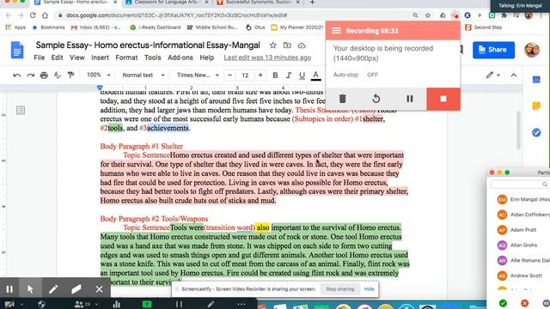Select the paint format tool
The image size is (550, 309).
coord(70,75)
